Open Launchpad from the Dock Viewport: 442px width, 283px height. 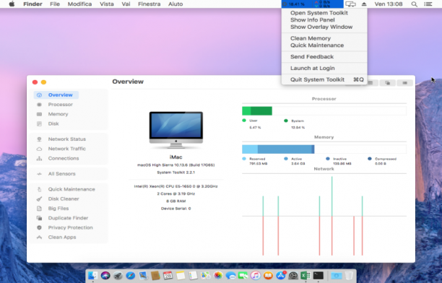(118, 275)
